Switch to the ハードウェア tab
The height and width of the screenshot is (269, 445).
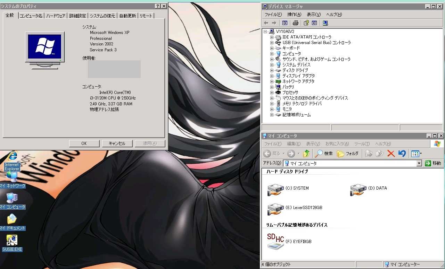[x=56, y=16]
